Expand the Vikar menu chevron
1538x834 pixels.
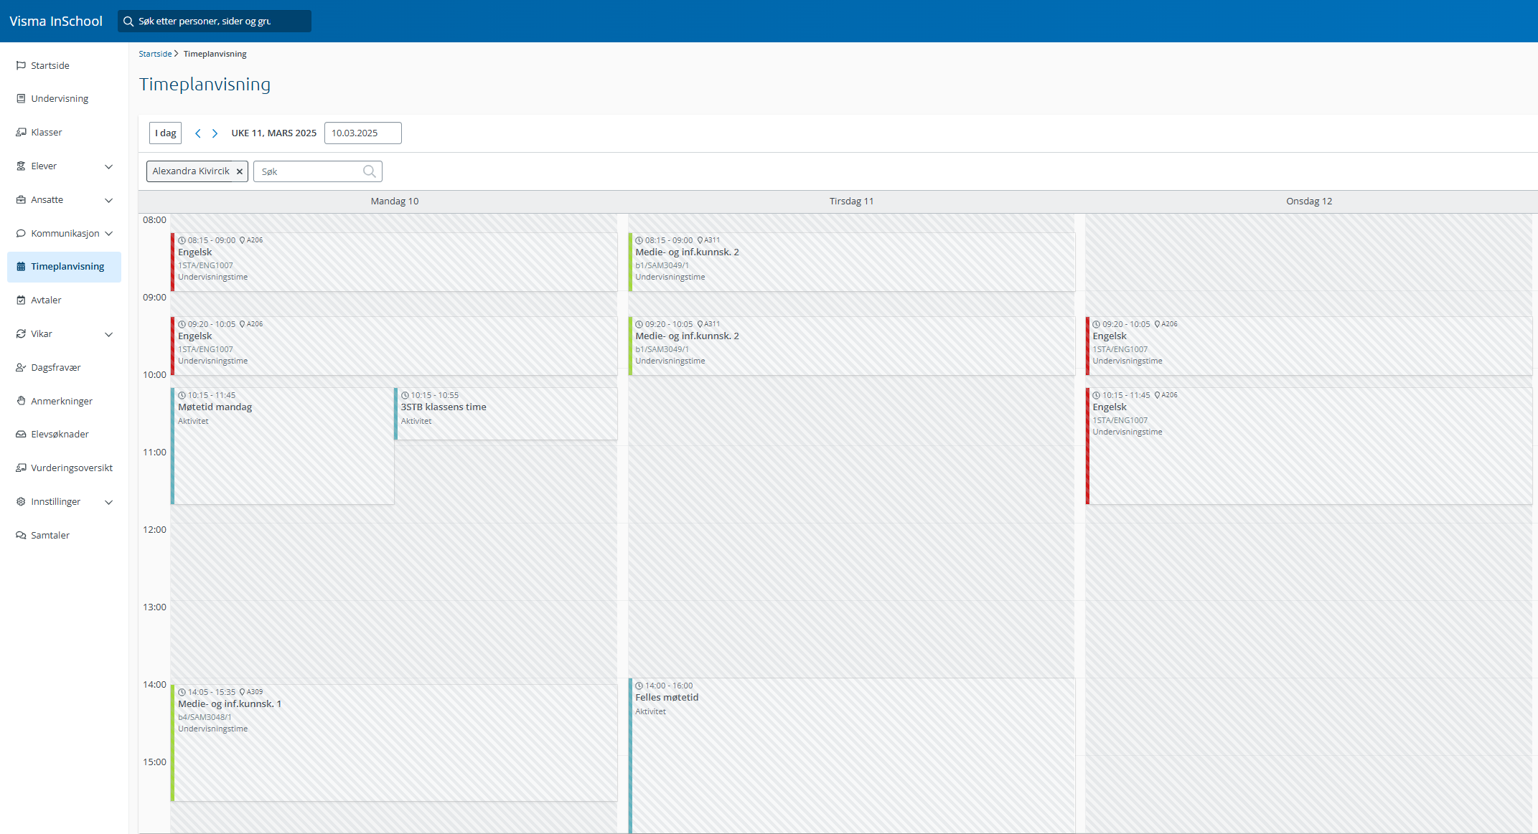point(109,334)
